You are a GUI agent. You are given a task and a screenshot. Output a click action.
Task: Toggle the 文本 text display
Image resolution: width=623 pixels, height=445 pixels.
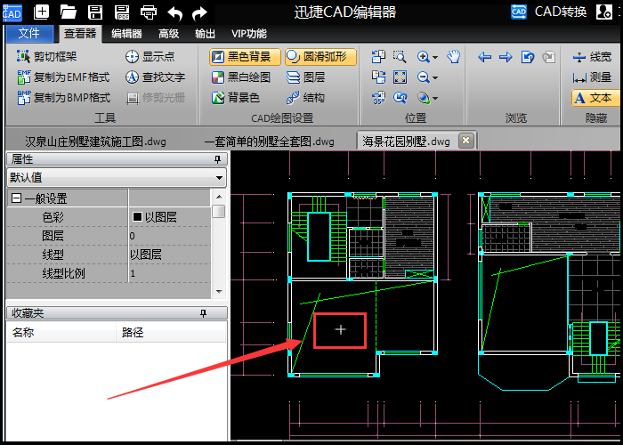(595, 98)
